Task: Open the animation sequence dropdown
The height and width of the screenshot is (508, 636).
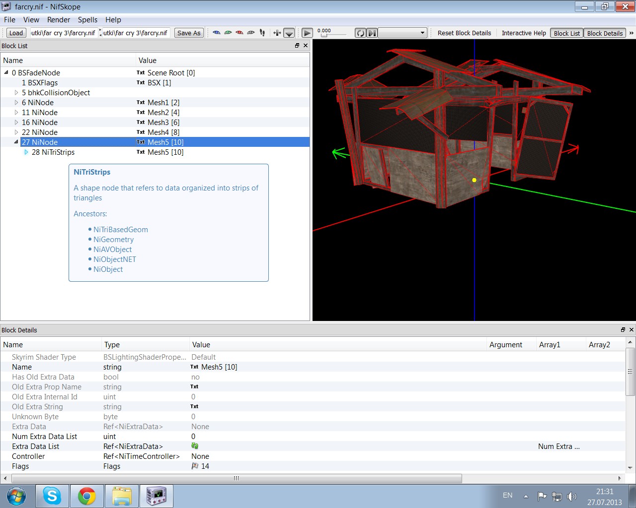Action: pyautogui.click(x=402, y=33)
